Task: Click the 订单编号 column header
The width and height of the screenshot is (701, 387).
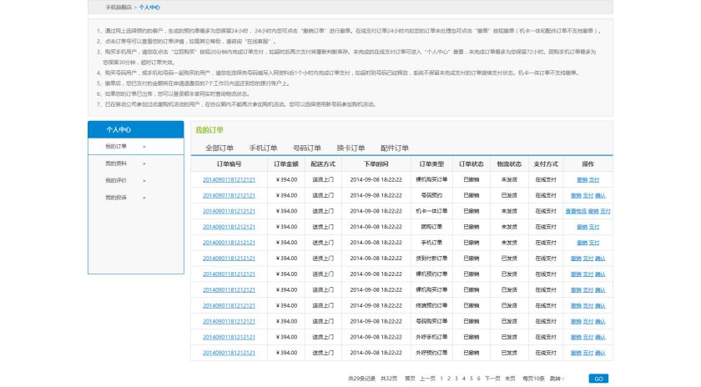Action: [229, 164]
